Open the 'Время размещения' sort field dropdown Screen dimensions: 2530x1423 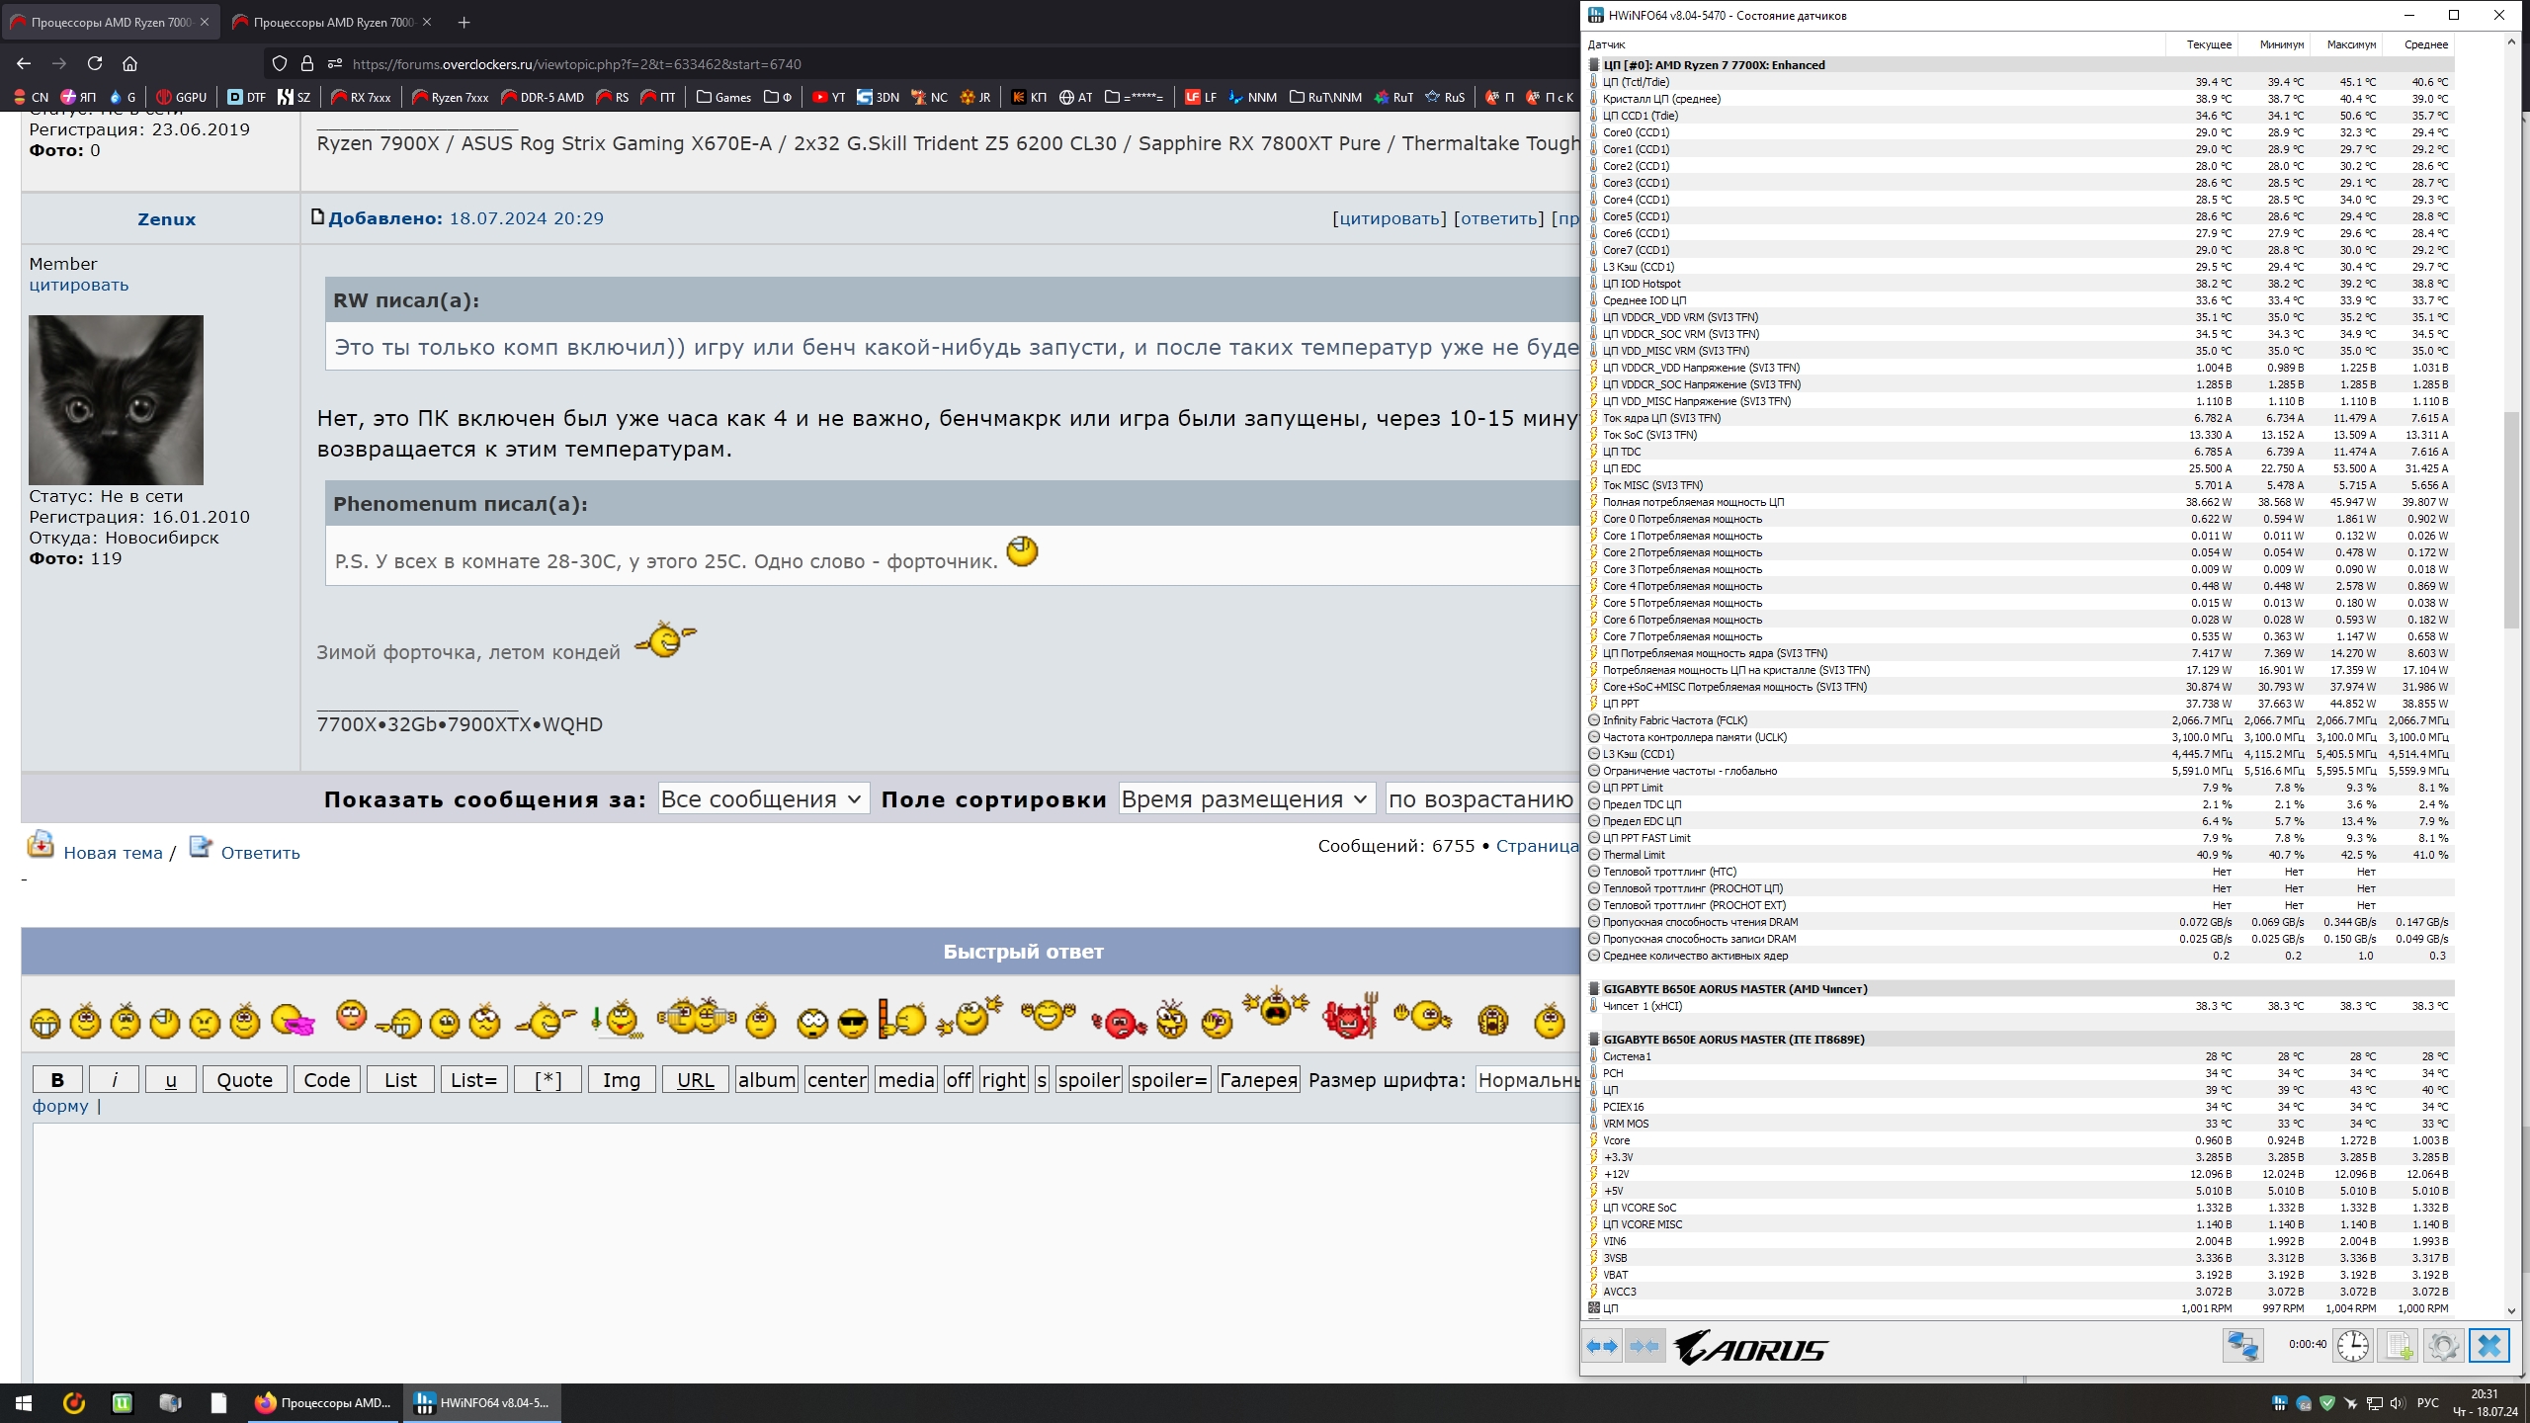tap(1245, 798)
